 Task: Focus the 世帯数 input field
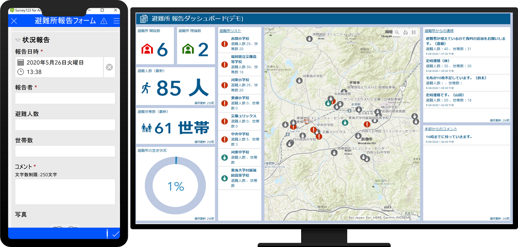click(x=65, y=151)
